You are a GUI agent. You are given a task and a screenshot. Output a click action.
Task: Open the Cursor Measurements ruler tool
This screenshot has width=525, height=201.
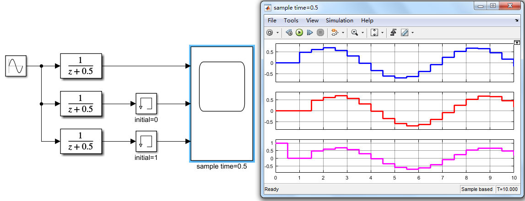click(x=405, y=32)
